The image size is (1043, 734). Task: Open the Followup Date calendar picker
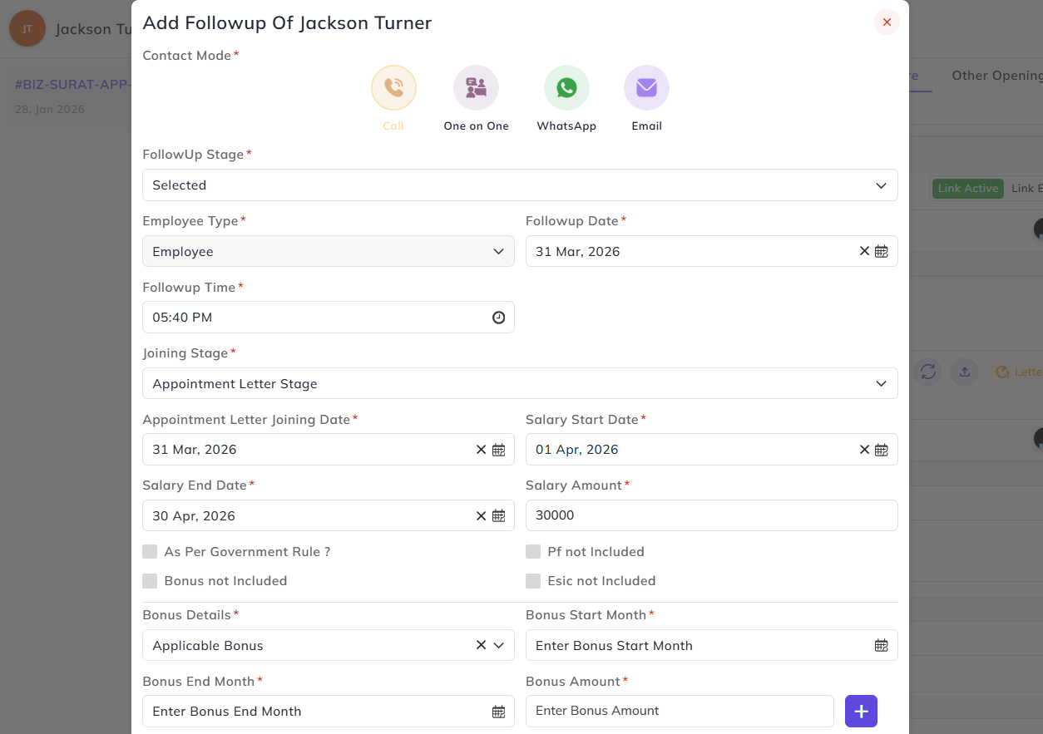point(882,251)
